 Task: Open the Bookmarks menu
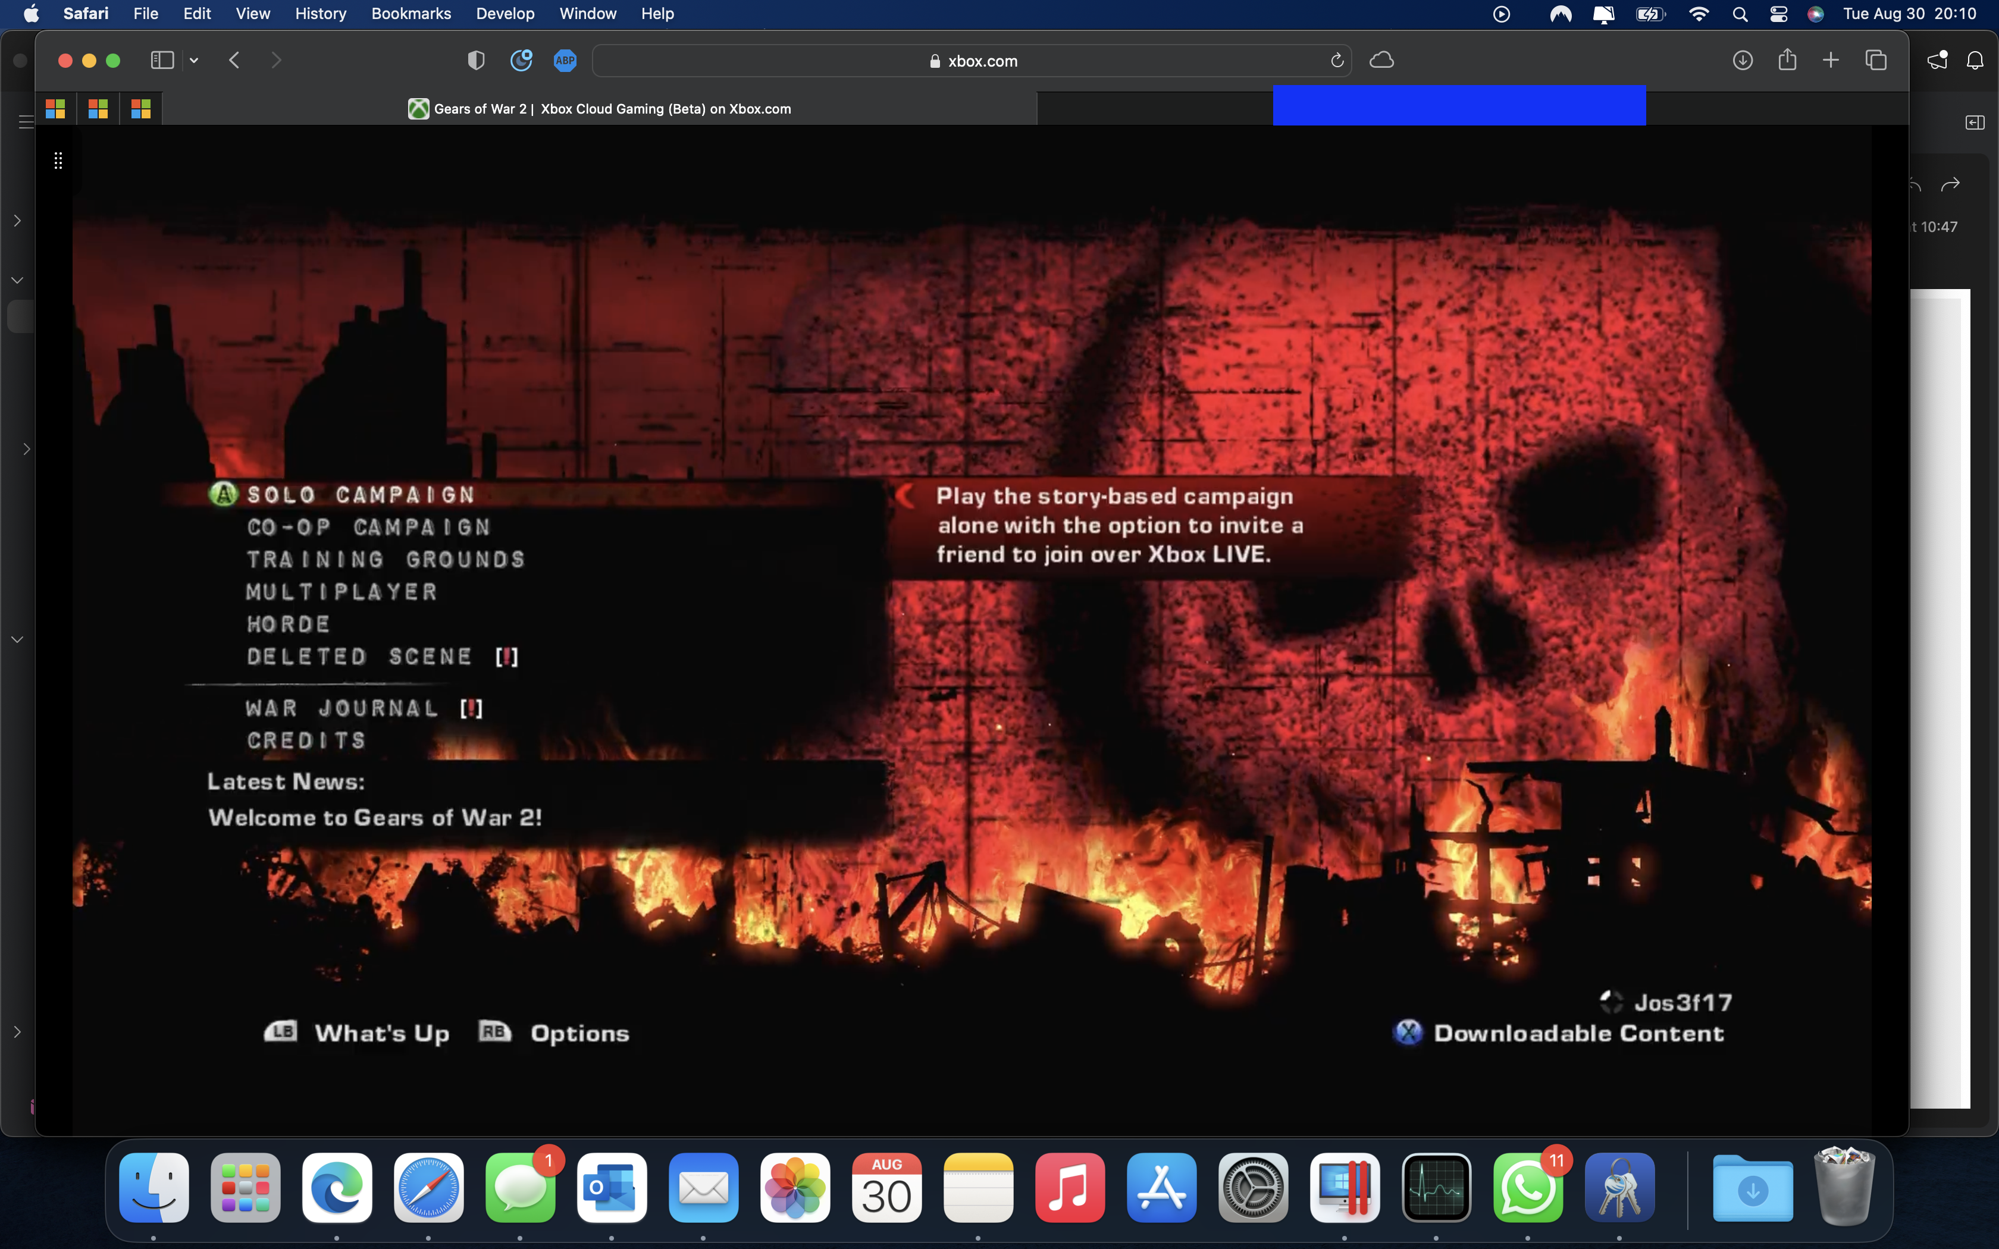(411, 13)
